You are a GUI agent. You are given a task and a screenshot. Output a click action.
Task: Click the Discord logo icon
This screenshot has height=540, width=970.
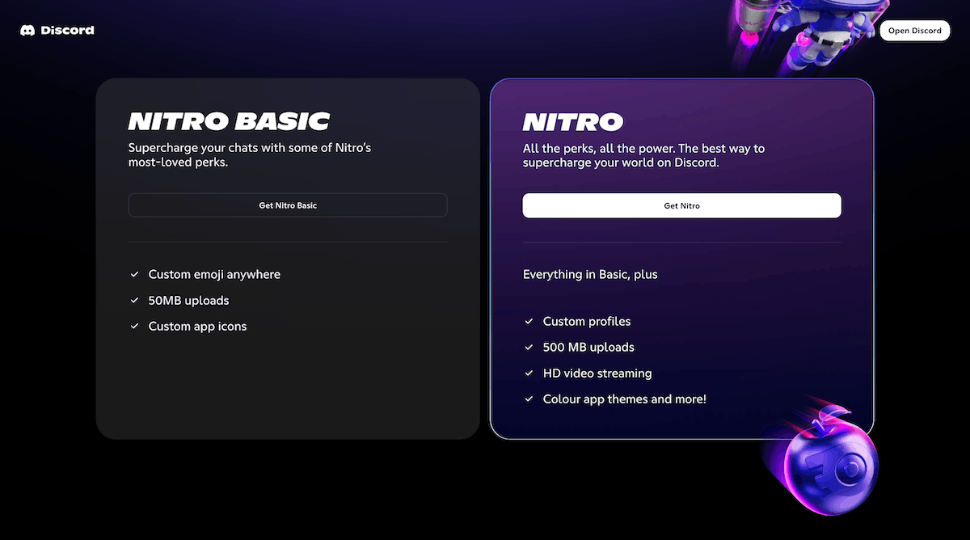[x=28, y=30]
